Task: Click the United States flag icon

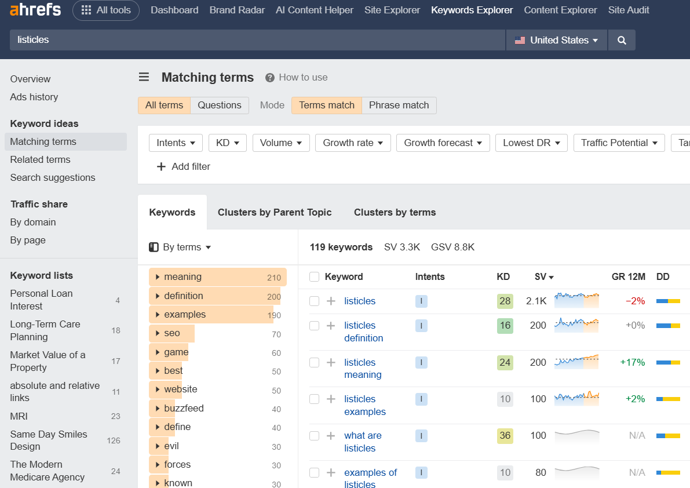Action: (x=520, y=40)
